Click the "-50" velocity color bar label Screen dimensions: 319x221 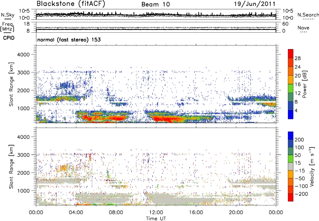[300, 178]
